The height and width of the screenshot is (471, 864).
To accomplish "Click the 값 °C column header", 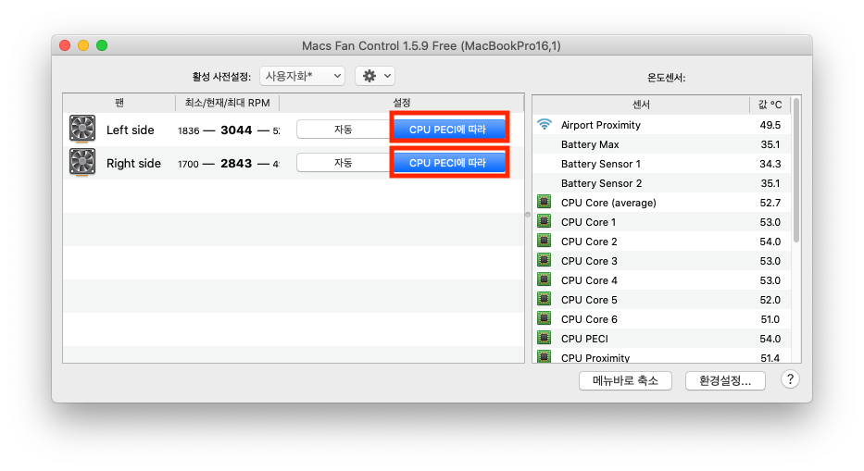I will tap(770, 105).
